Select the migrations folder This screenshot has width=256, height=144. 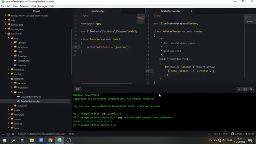23,88
